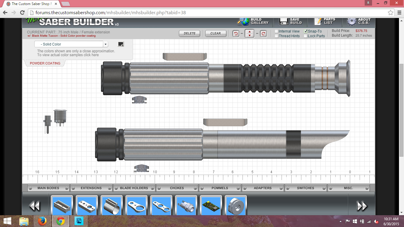Image resolution: width=404 pixels, height=227 pixels.
Task: Click the right arrow button on MAIN BODIES
Action: (67, 188)
